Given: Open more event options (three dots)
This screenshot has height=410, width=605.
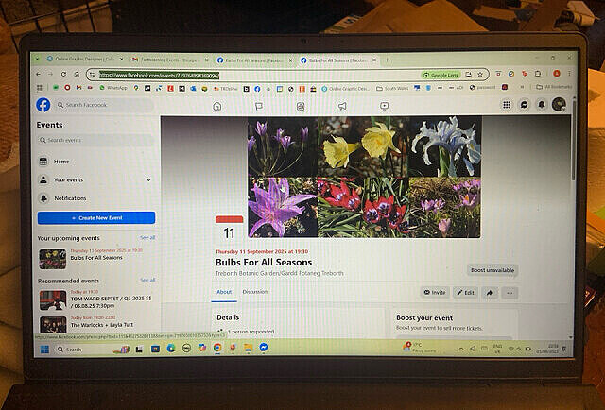Looking at the screenshot, I should (510, 293).
